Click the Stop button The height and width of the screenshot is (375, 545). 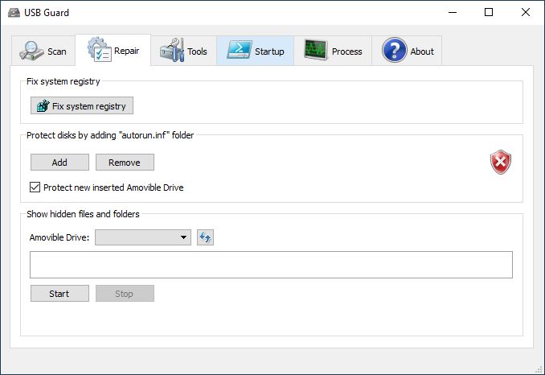[125, 294]
